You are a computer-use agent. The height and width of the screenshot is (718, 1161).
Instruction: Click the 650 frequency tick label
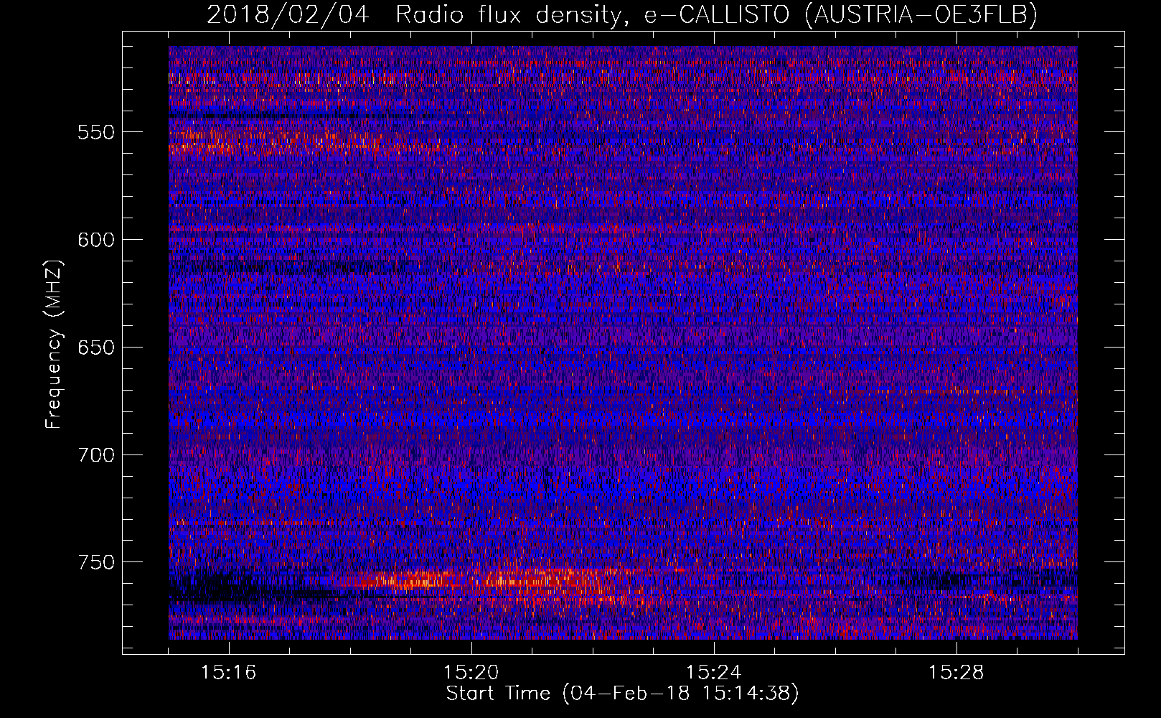click(96, 348)
